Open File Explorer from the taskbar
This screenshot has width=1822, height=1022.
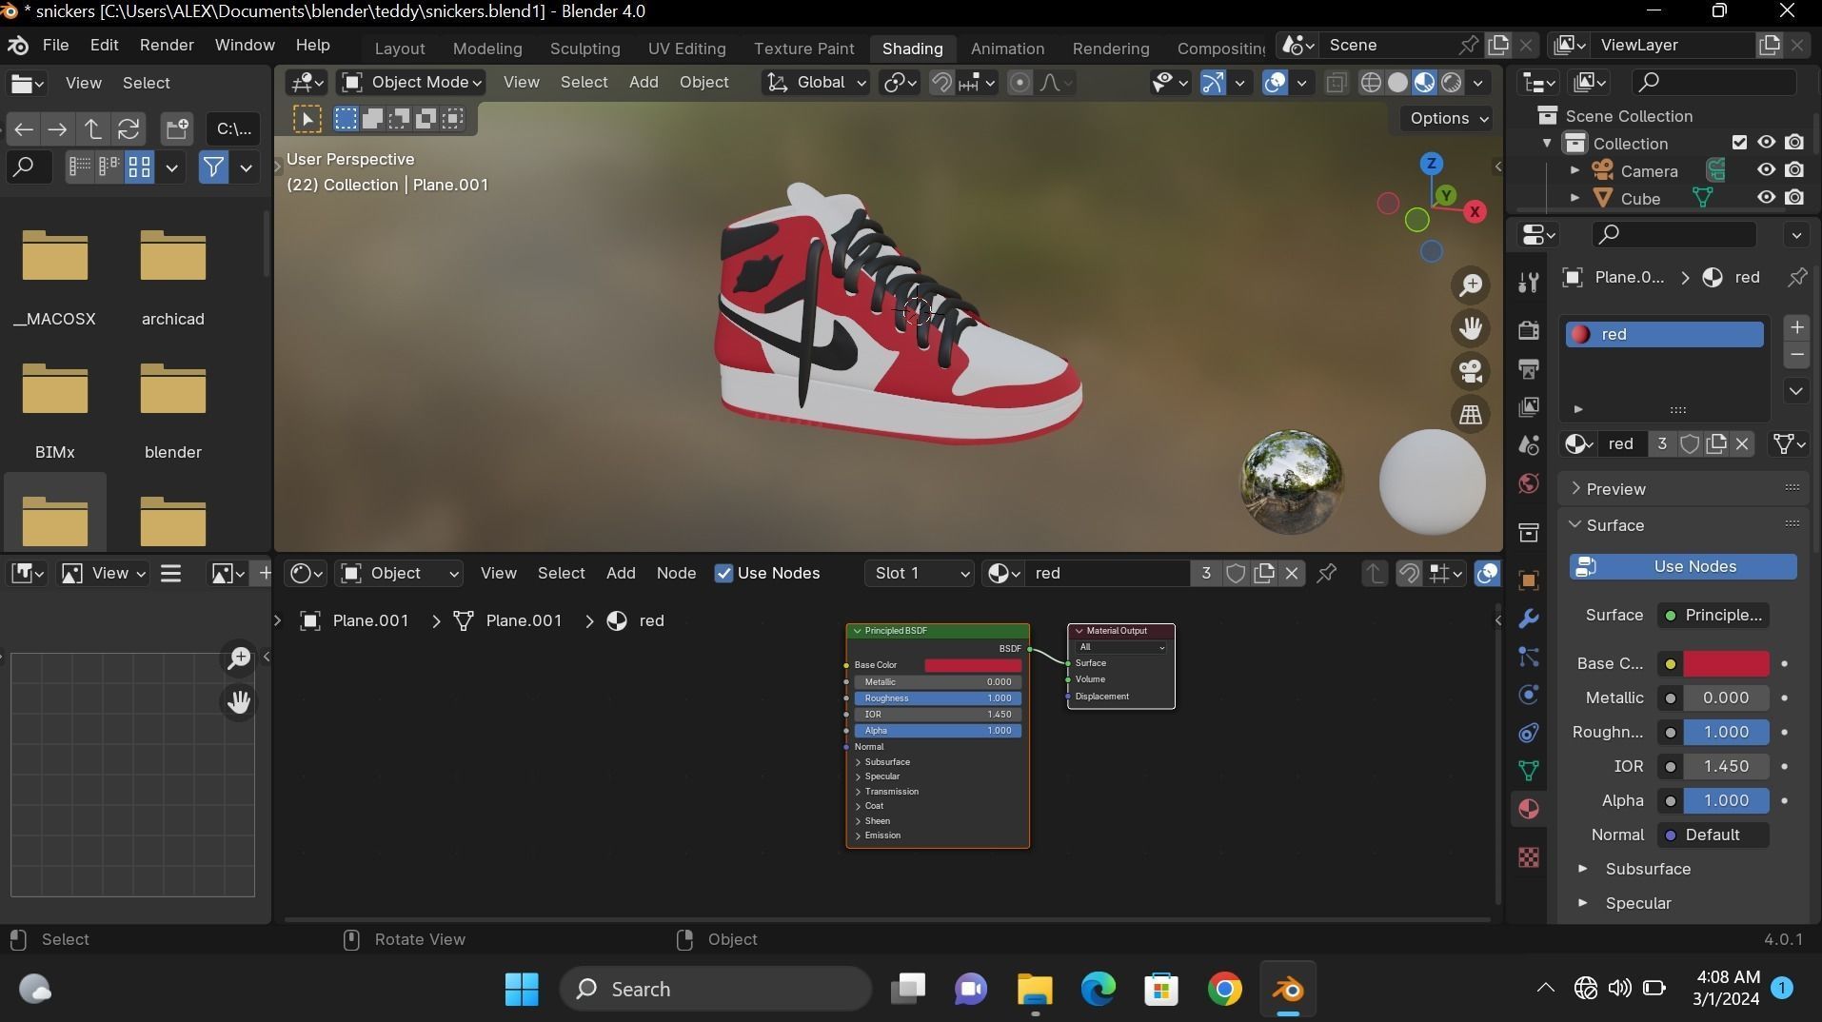click(x=1035, y=989)
